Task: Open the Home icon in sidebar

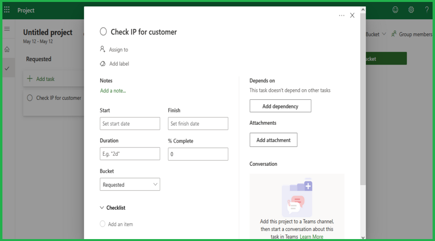Action: click(7, 49)
